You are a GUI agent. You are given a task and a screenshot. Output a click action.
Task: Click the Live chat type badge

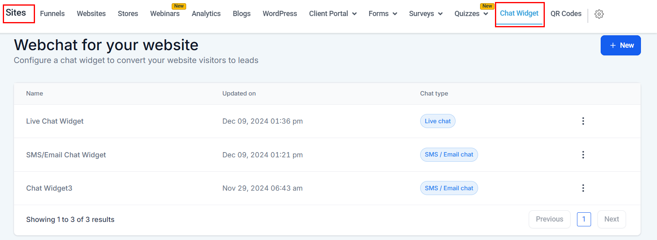pos(437,121)
